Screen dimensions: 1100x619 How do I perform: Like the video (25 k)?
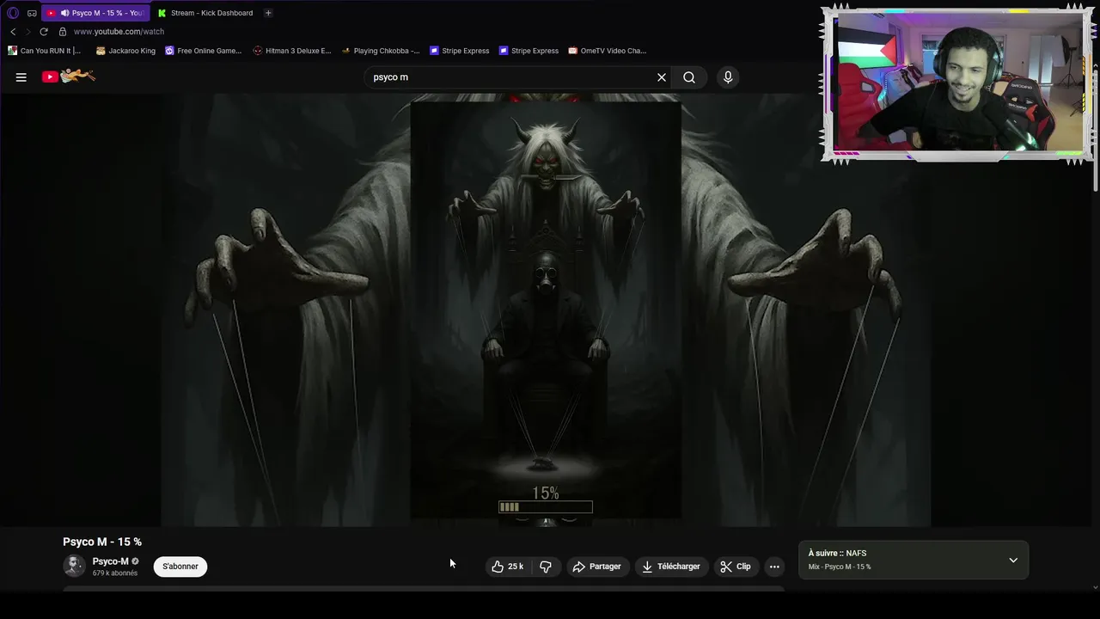[508, 567]
